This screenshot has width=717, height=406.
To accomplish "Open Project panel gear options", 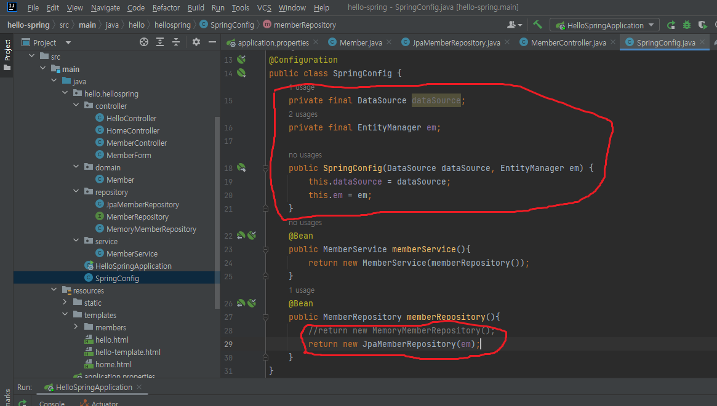I will pos(196,42).
